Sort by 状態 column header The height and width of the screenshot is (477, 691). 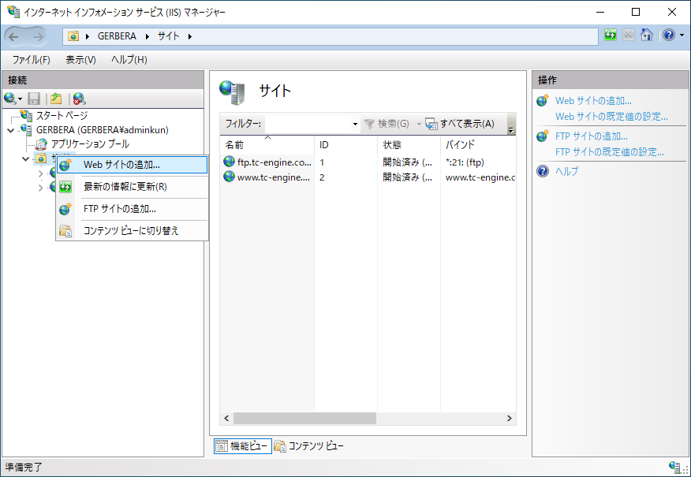[x=409, y=145]
